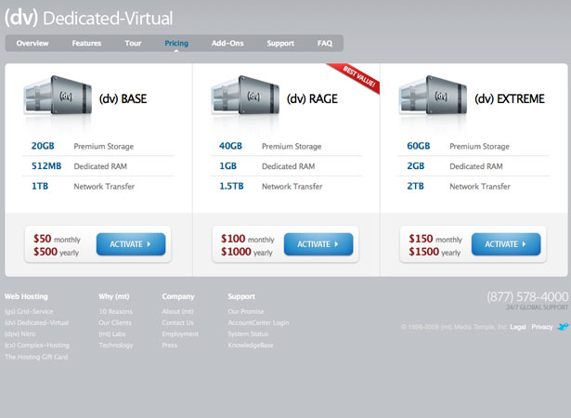Open the Privacy footer link

(542, 327)
